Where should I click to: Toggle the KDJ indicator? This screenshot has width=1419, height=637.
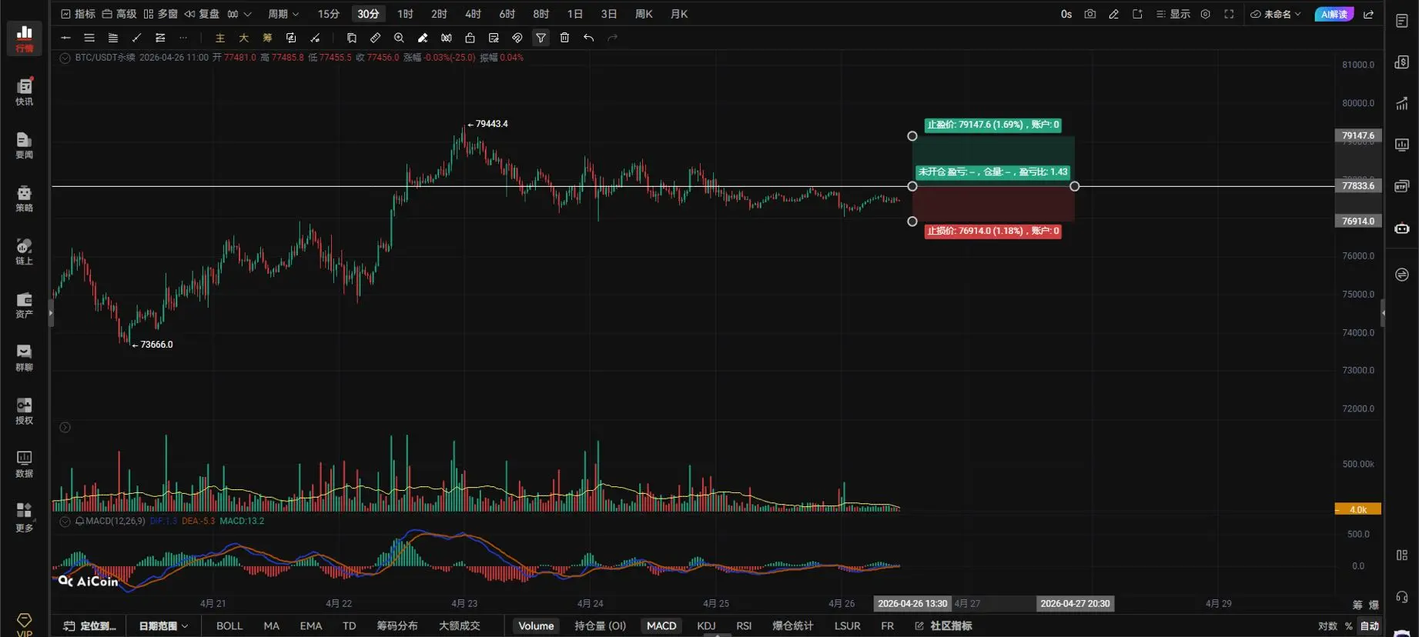(706, 625)
